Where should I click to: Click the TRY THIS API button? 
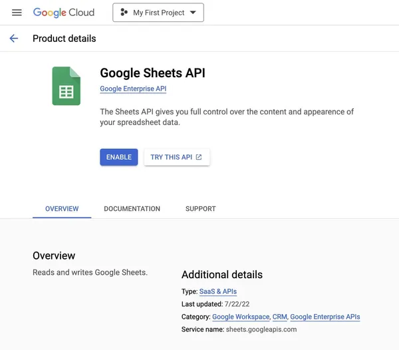click(x=177, y=157)
